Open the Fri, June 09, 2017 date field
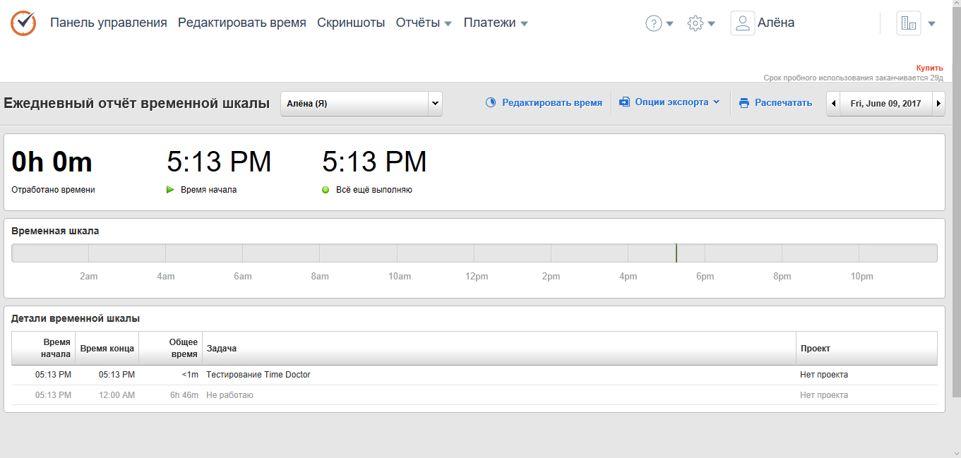The height and width of the screenshot is (458, 961). pos(886,102)
